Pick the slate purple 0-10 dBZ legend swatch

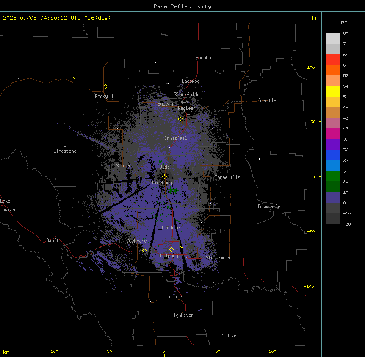333,198
